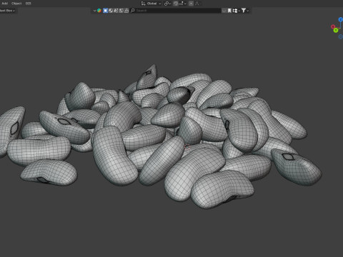Open proportional editing falloff curve
Image resolution: width=343 pixels, height=257 pixels.
pyautogui.click(x=197, y=4)
